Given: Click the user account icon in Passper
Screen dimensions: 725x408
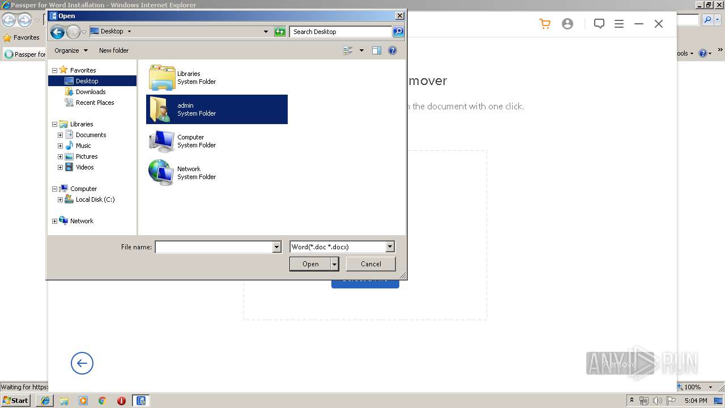Looking at the screenshot, I should (568, 24).
